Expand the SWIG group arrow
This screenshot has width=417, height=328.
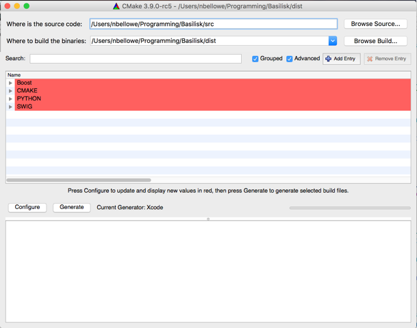[x=10, y=107]
